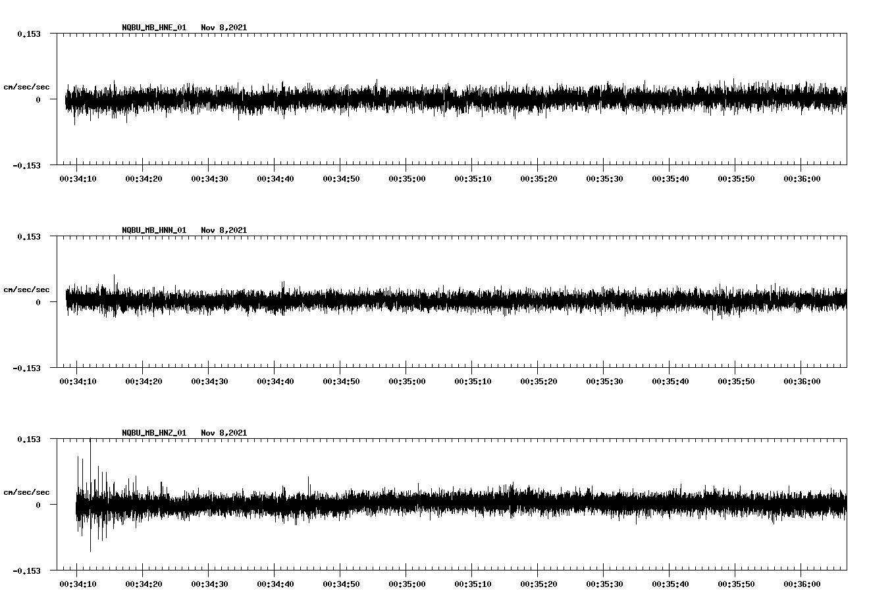Click 00:35:30 time label under HNE plot
894x608 pixels.
coord(604,179)
